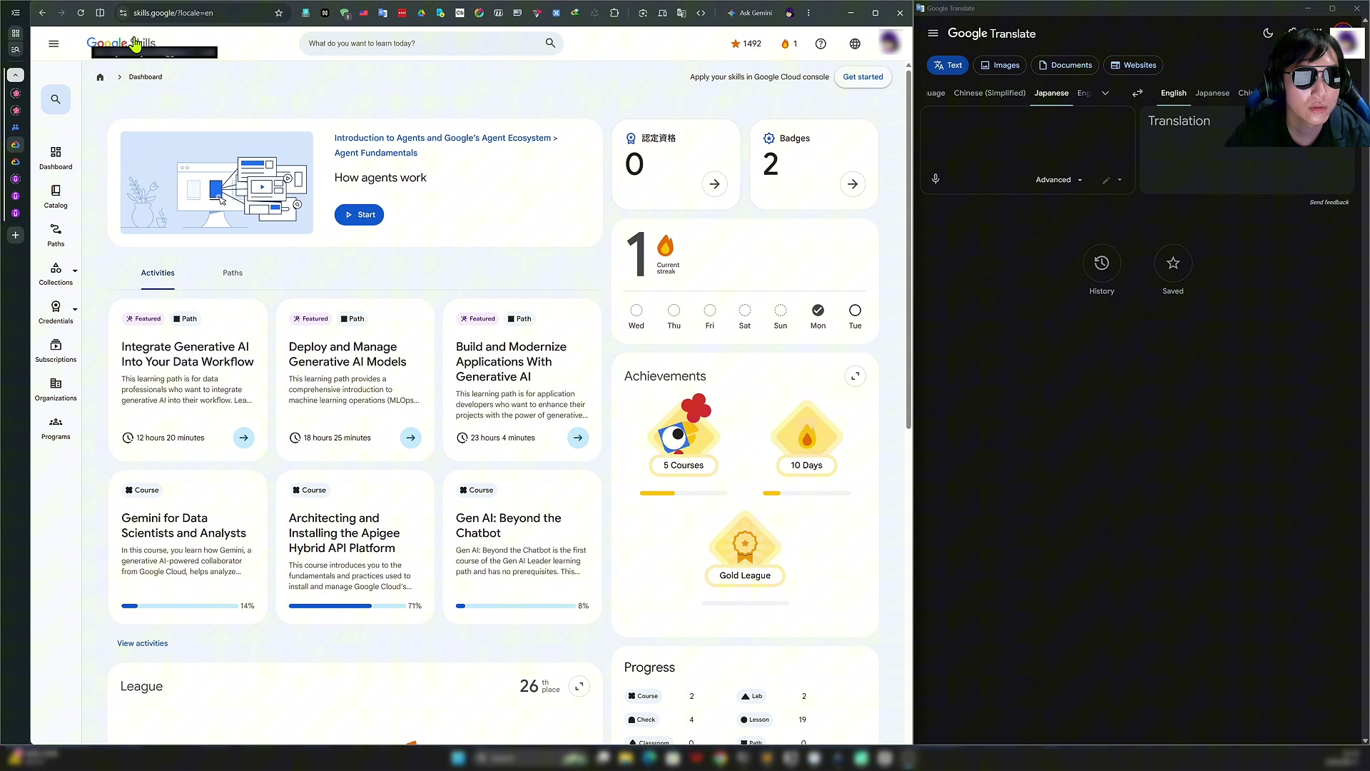Click Apigee Hybrid course 71% progress bar
Viewport: 1370px width, 771px height.
coord(347,606)
